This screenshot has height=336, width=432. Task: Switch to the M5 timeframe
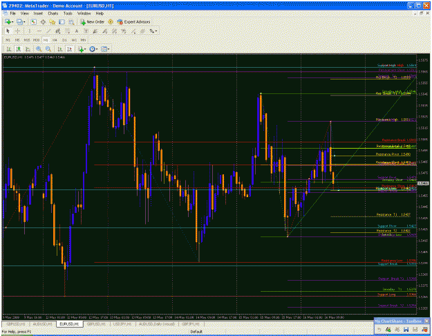(17, 40)
